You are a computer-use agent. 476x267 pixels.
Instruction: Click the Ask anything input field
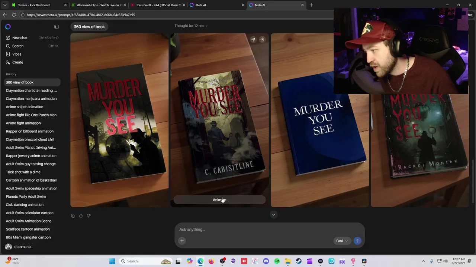270,230
